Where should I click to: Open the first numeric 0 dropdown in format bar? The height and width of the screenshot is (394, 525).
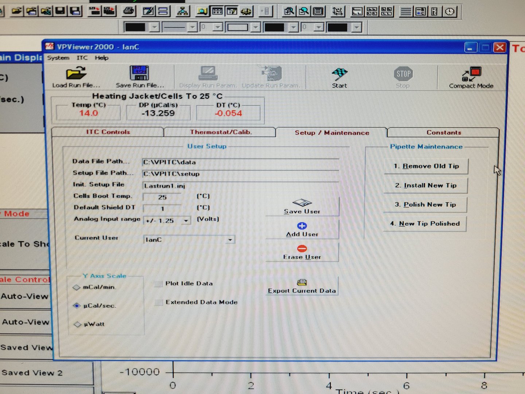218,27
